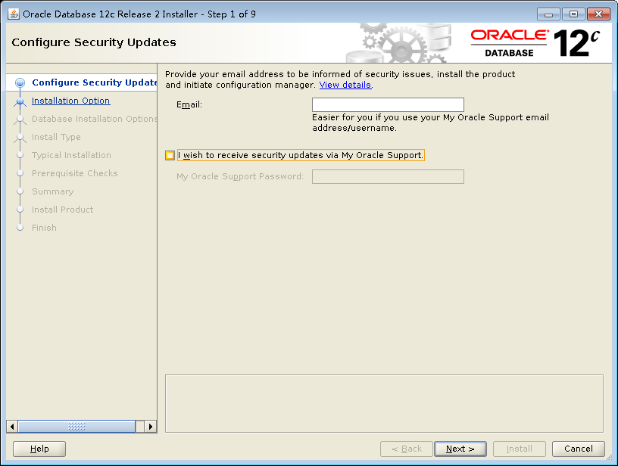This screenshot has height=466, width=618.
Task: Click the Installation Option step node icon
Action: point(20,101)
